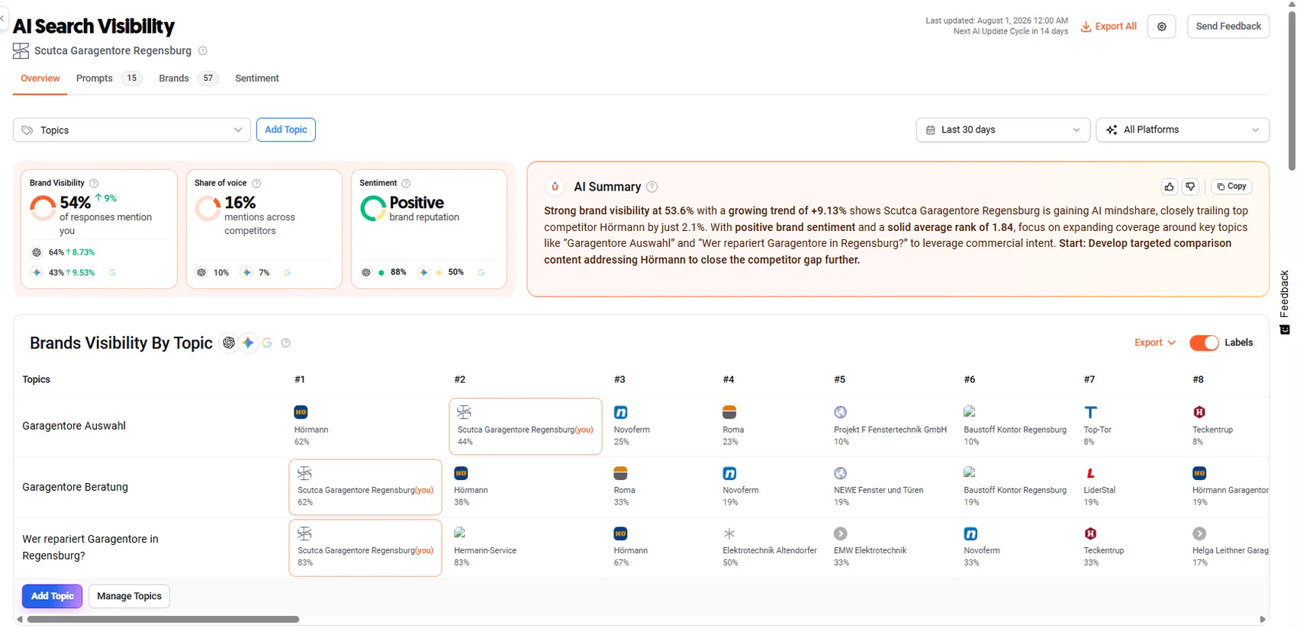
Task: Click Elektrotechnik Altendorfer asterisk logo
Action: [729, 533]
